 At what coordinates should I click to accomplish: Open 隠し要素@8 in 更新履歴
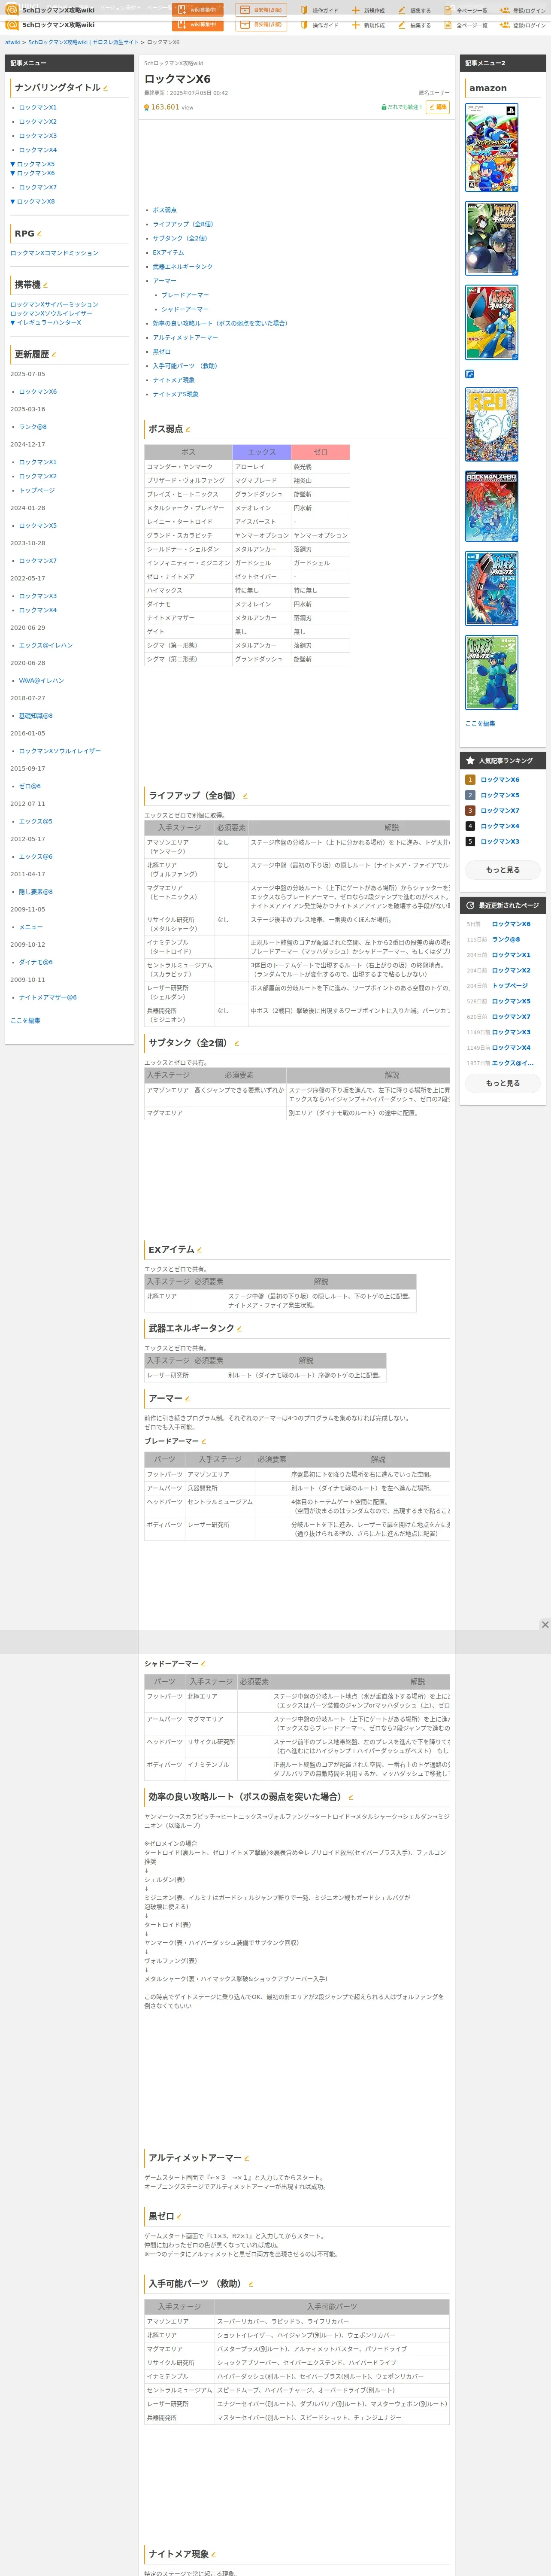pos(36,892)
